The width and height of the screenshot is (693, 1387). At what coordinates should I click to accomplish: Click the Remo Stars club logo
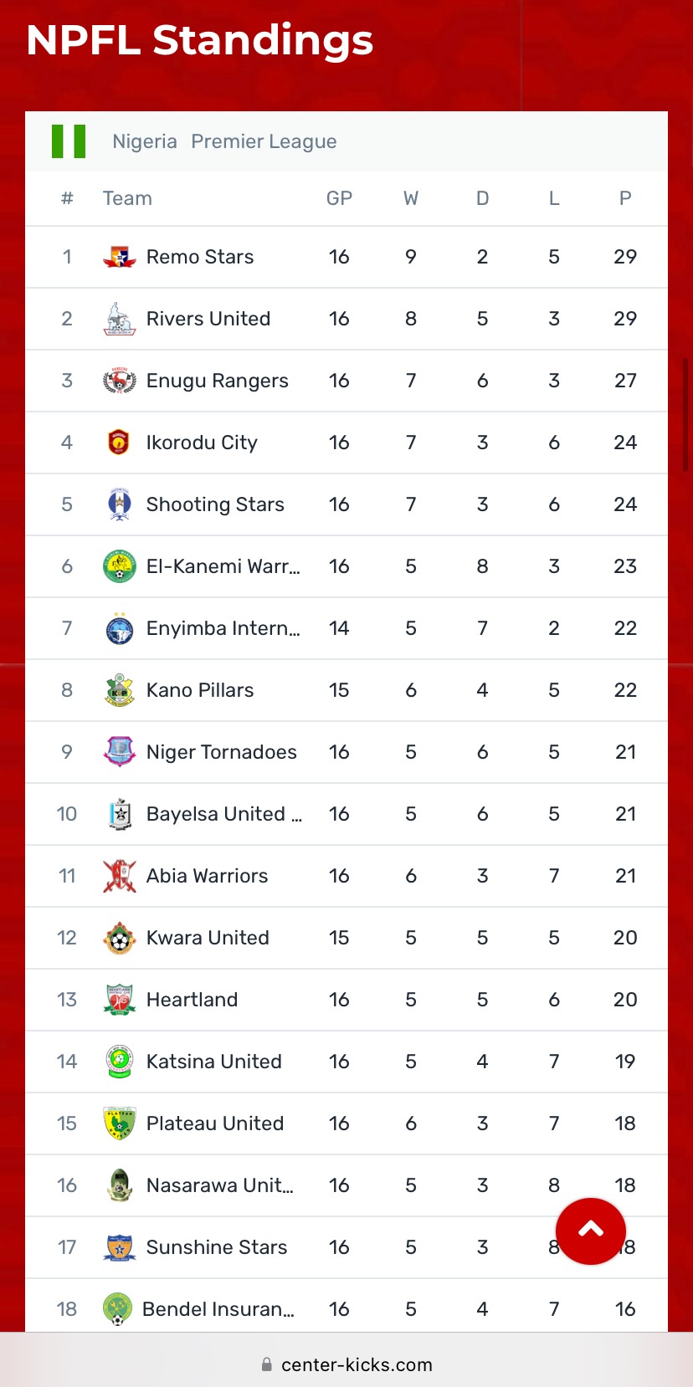(120, 257)
